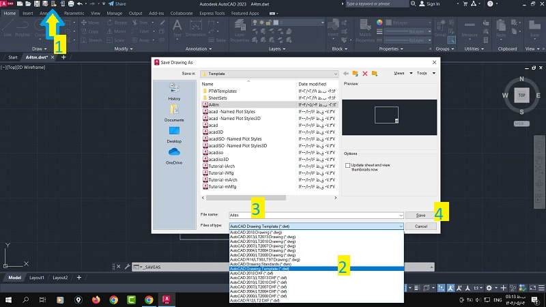
Task: Open annotation scale 1:1 dropdown
Action: tap(477, 288)
